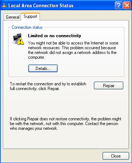Open the Details... button
132x163 pixels.
click(x=43, y=69)
